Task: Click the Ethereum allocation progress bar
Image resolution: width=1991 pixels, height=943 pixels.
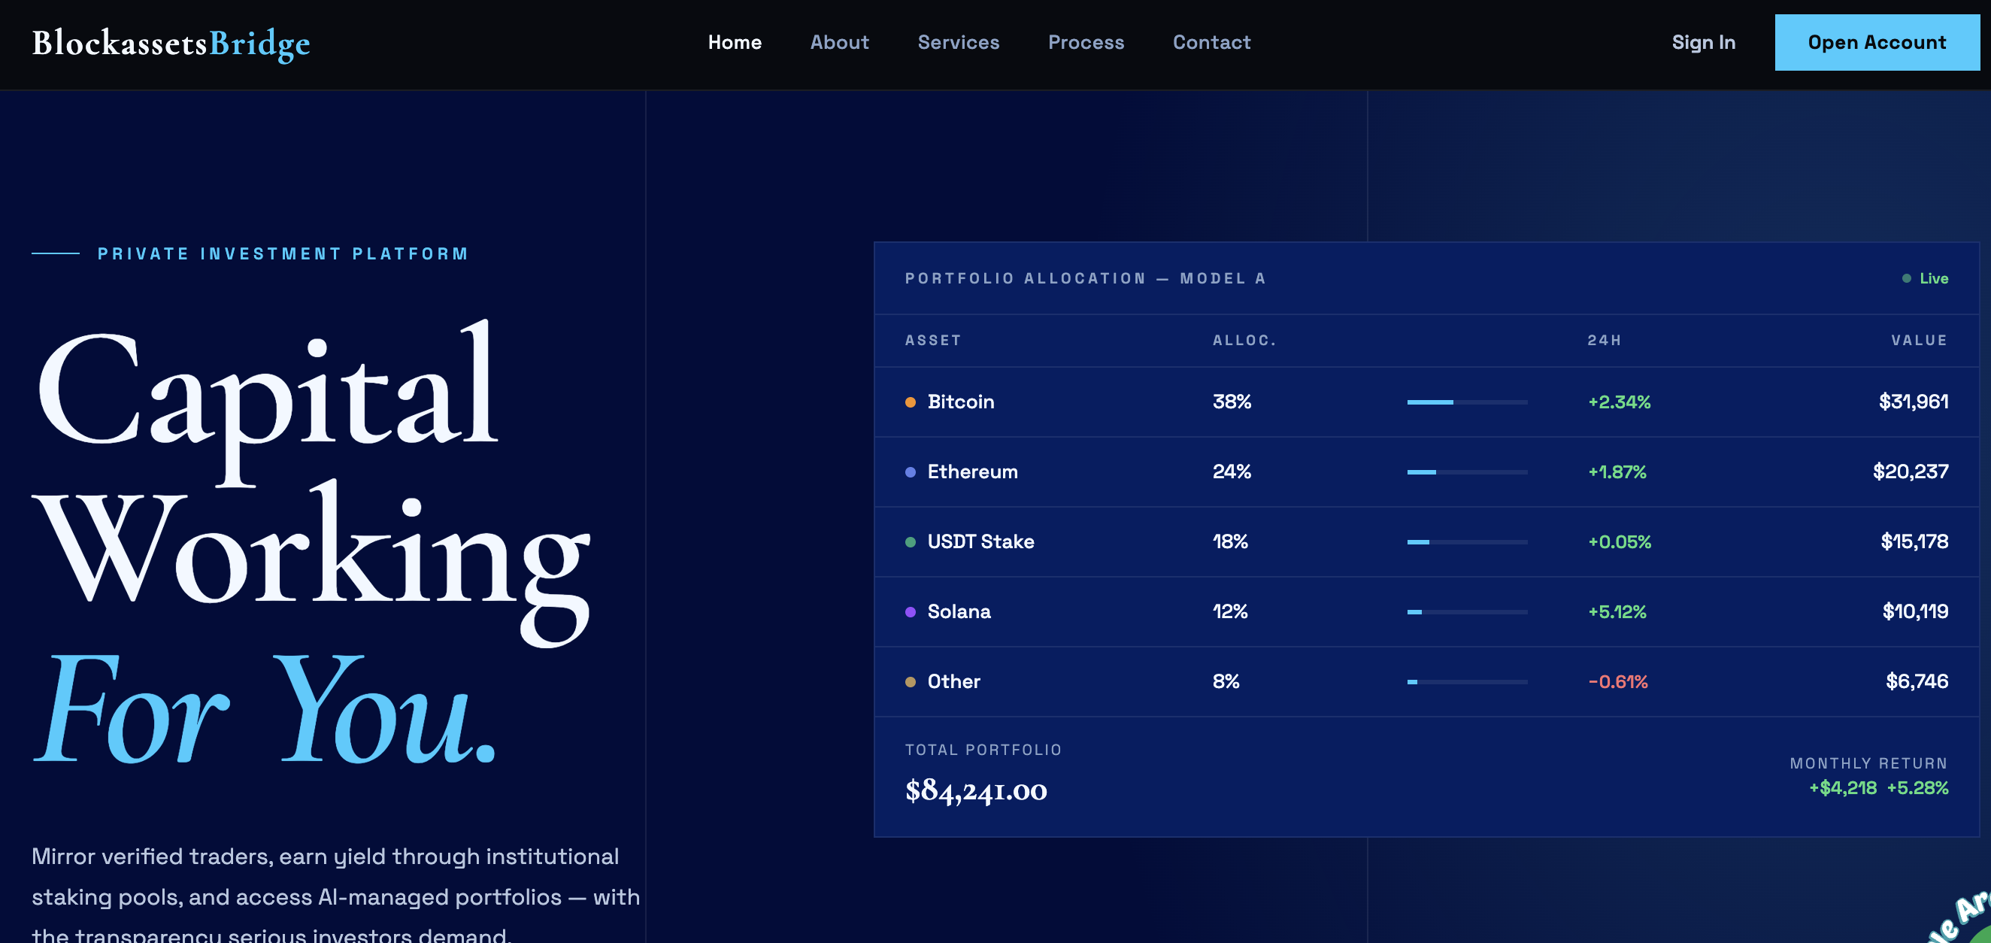Action: (1467, 472)
